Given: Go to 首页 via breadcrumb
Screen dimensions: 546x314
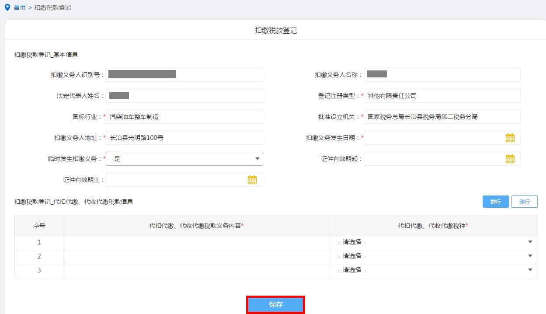Looking at the screenshot, I should click(20, 8).
